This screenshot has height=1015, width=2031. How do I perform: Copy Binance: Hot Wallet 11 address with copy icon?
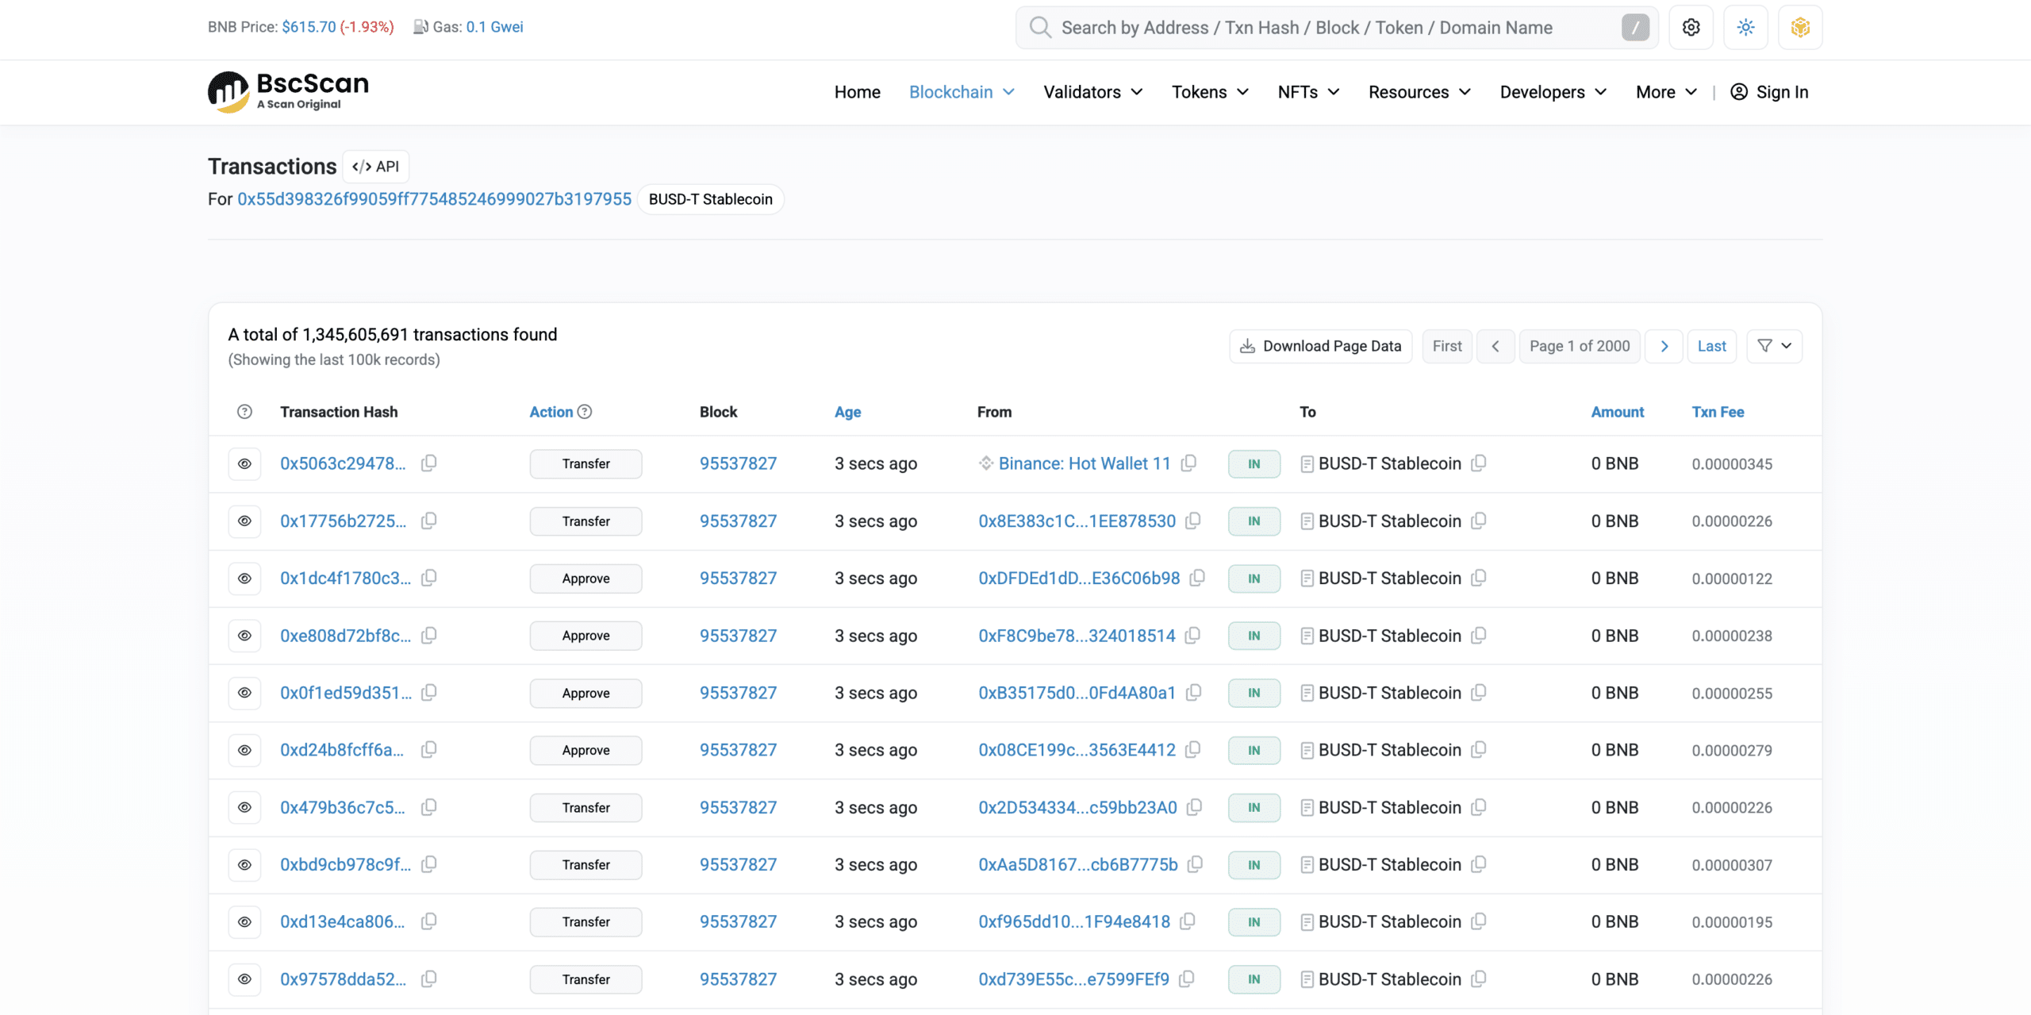(1188, 463)
